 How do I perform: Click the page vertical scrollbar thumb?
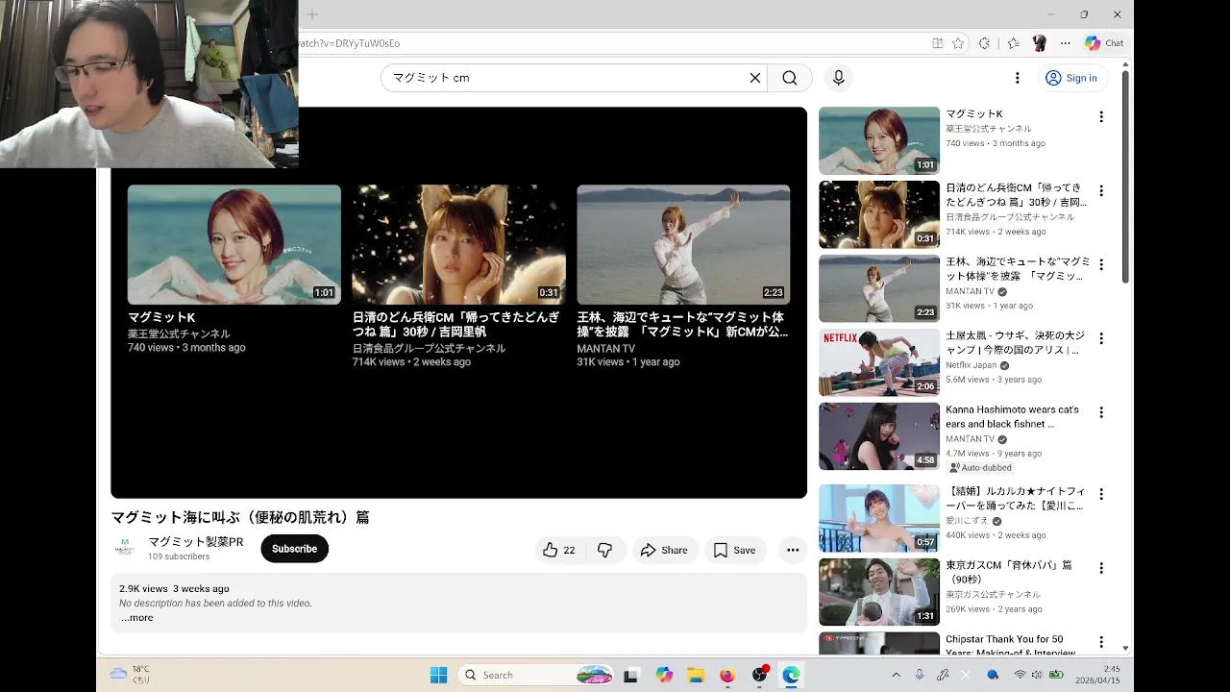[1125, 178]
